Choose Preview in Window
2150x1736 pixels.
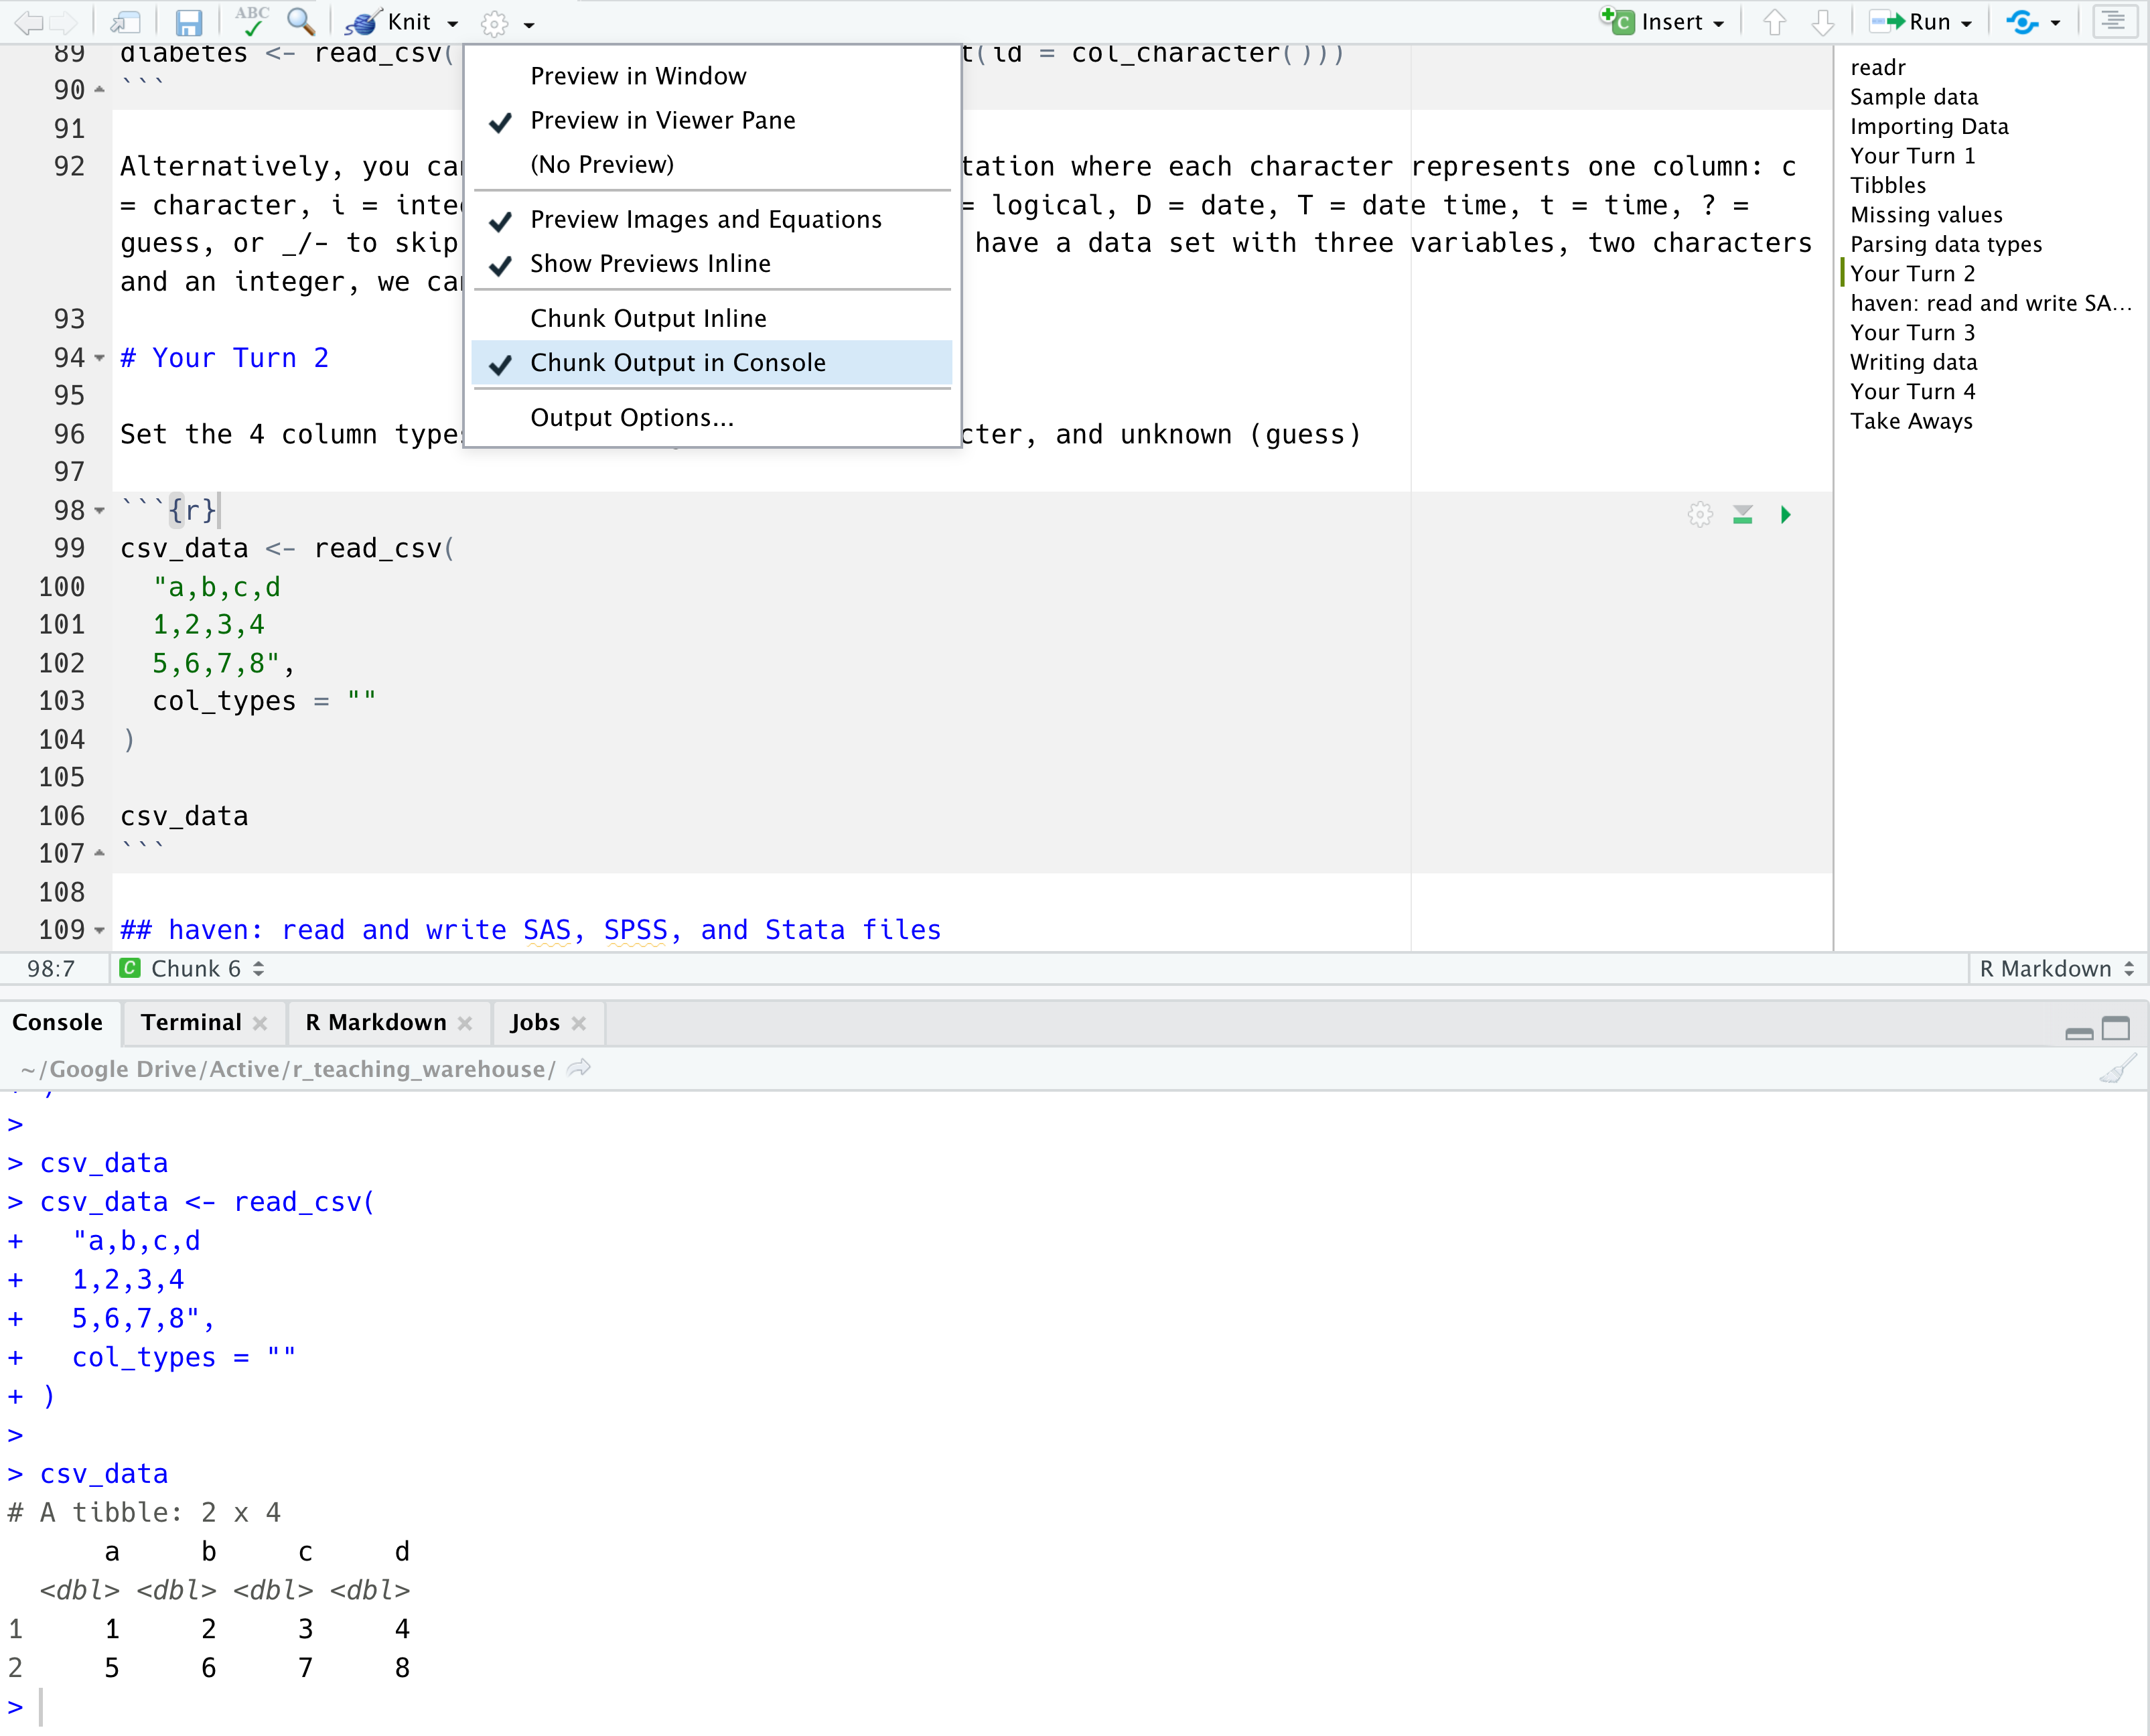[711, 76]
